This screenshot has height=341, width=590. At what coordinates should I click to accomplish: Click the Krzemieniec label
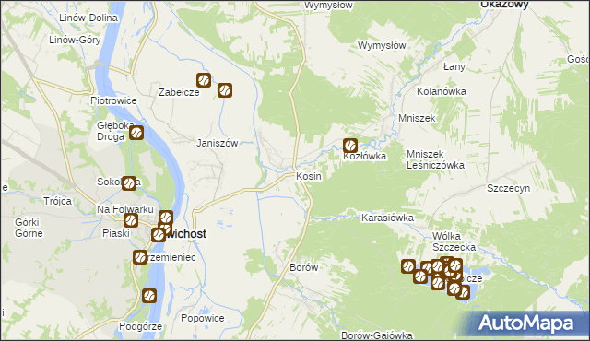pos(171,257)
